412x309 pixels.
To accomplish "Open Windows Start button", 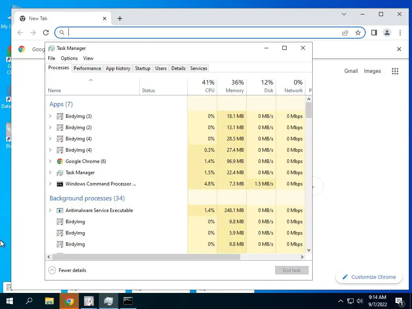I will tap(10, 301).
